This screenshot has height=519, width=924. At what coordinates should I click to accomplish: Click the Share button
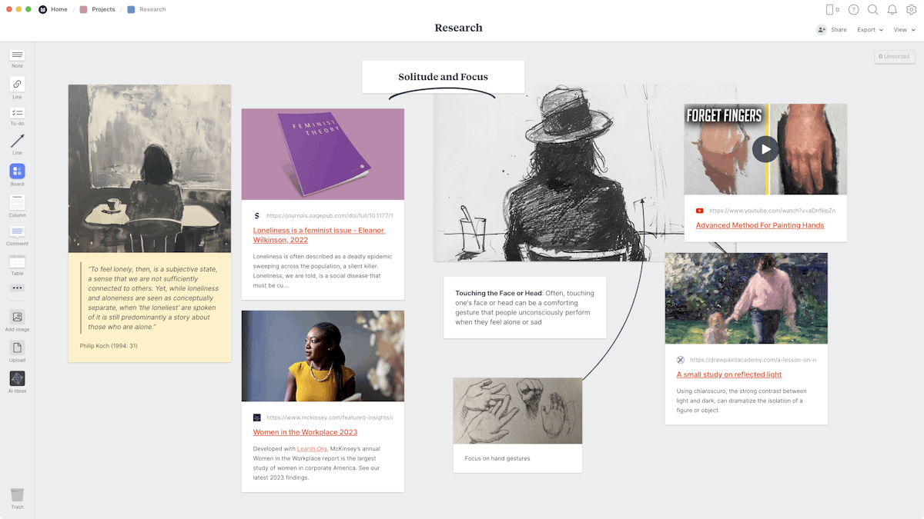[x=832, y=29]
